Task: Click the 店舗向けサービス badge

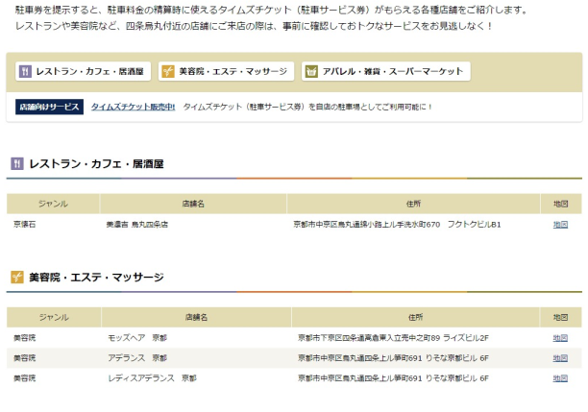Action: pos(49,107)
